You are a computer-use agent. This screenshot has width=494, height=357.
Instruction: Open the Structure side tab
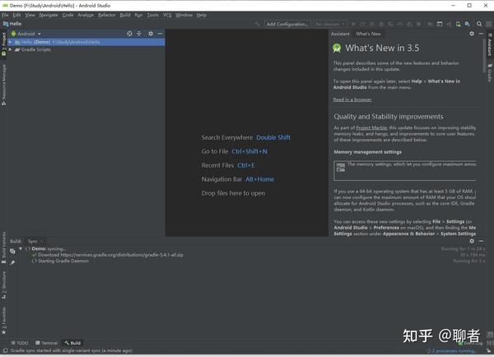4,285
